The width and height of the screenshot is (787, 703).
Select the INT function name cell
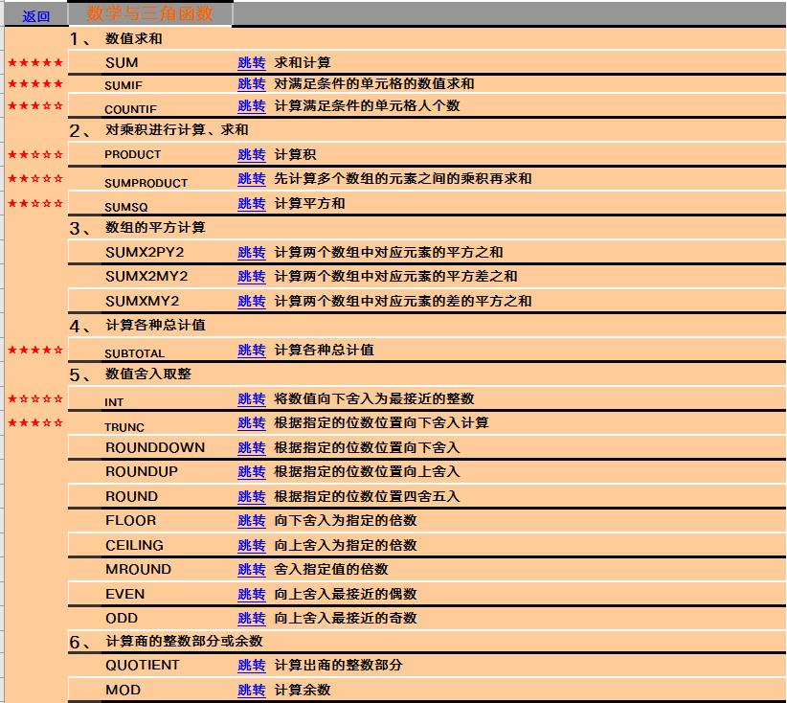click(114, 402)
